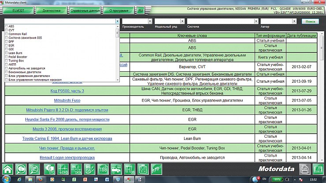Open File Explorer from the taskbar
The image size is (326, 183).
click(x=30, y=179)
